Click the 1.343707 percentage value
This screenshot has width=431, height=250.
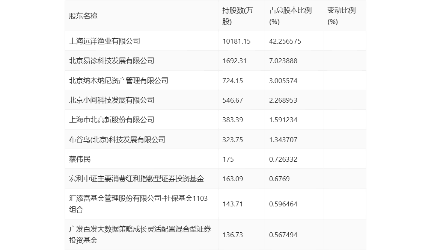[283, 139]
